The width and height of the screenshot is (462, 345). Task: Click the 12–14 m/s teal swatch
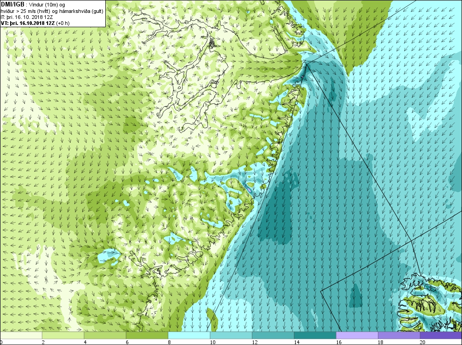coord(273,335)
